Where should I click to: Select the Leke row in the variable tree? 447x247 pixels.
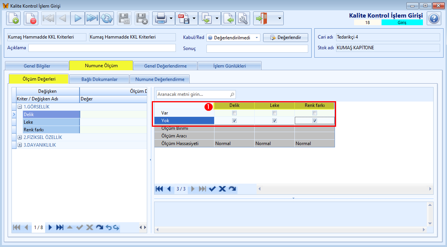click(x=51, y=122)
